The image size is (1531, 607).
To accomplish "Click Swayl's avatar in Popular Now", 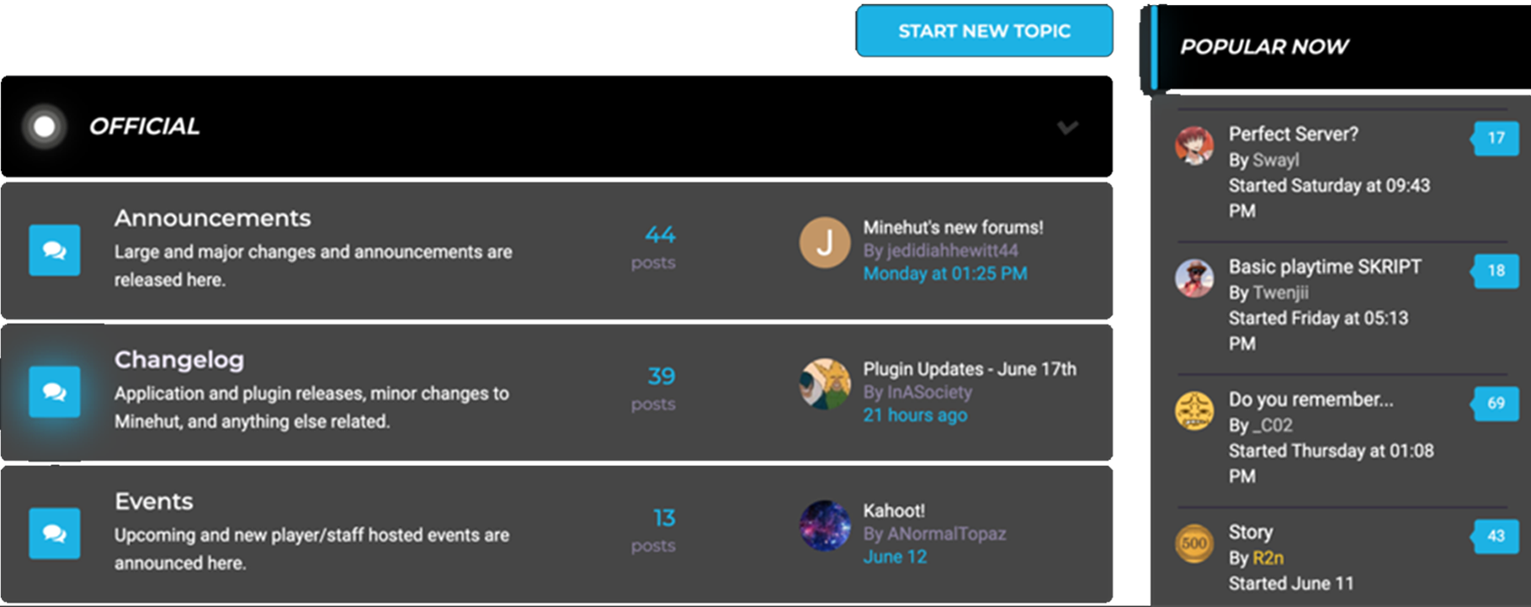I will [x=1194, y=145].
